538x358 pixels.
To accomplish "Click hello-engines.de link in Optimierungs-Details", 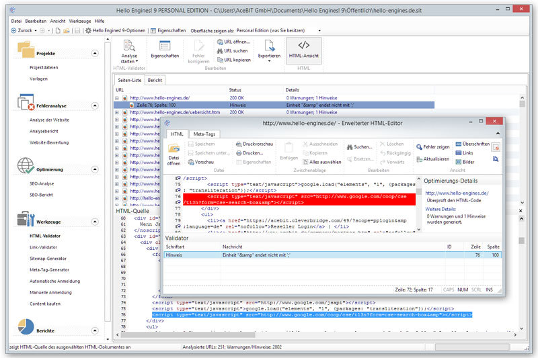I will [x=457, y=193].
